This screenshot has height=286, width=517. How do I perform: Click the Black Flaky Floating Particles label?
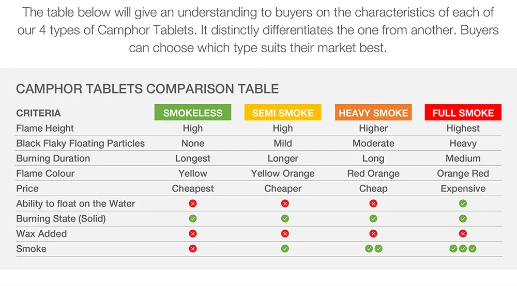click(x=81, y=144)
